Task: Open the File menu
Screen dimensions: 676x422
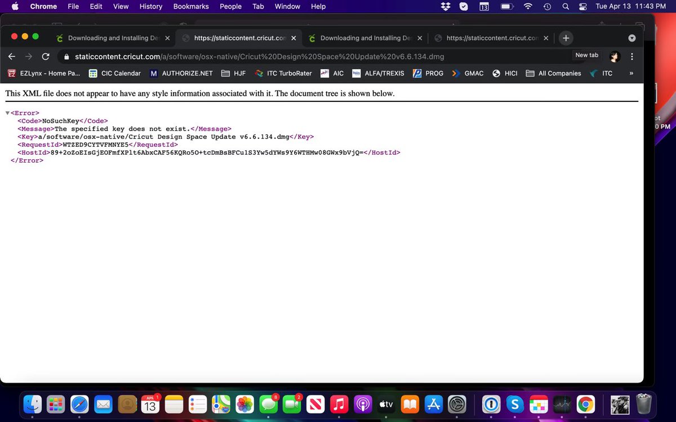Action: (73, 6)
